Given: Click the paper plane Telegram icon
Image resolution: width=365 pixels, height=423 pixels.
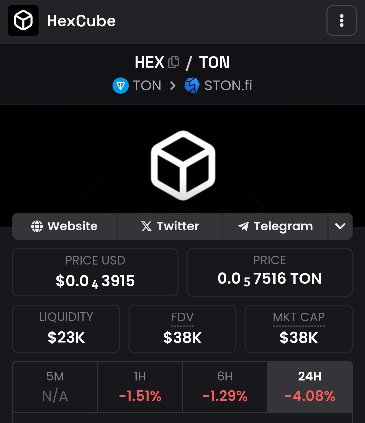Looking at the screenshot, I should click(243, 226).
